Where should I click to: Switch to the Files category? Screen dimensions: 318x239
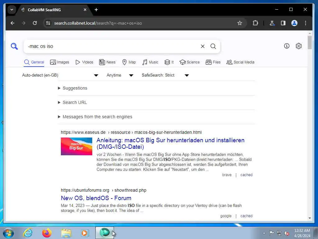point(213,62)
